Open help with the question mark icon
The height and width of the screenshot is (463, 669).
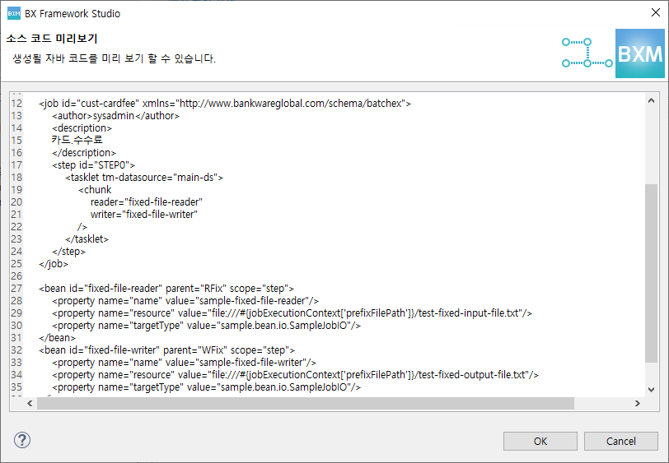(x=22, y=440)
